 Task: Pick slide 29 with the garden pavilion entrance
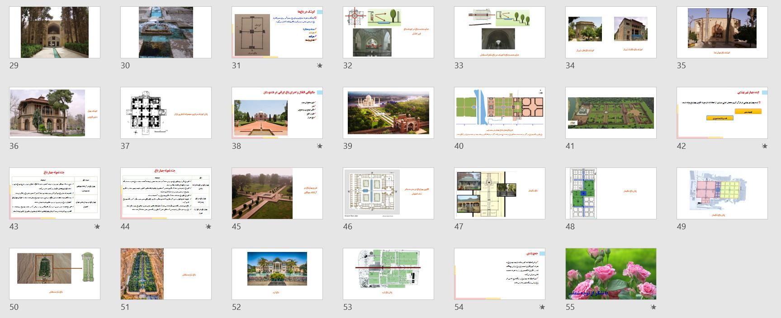54,32
